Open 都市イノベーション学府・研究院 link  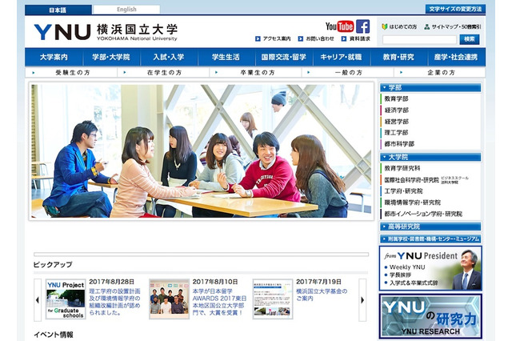[423, 214]
